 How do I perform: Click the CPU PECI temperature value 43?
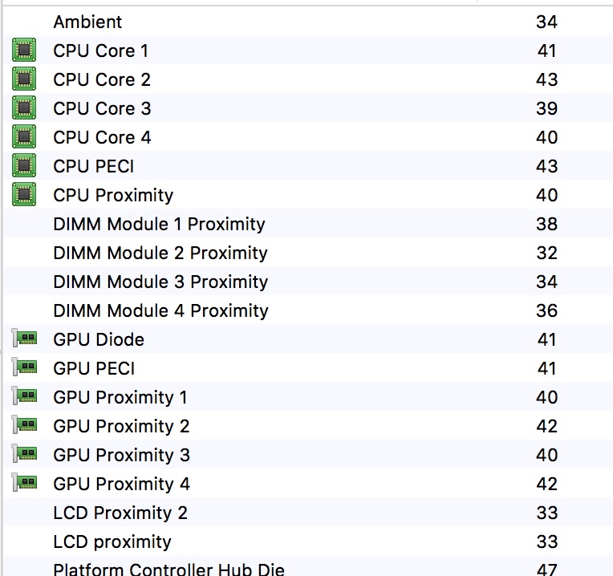pos(546,167)
